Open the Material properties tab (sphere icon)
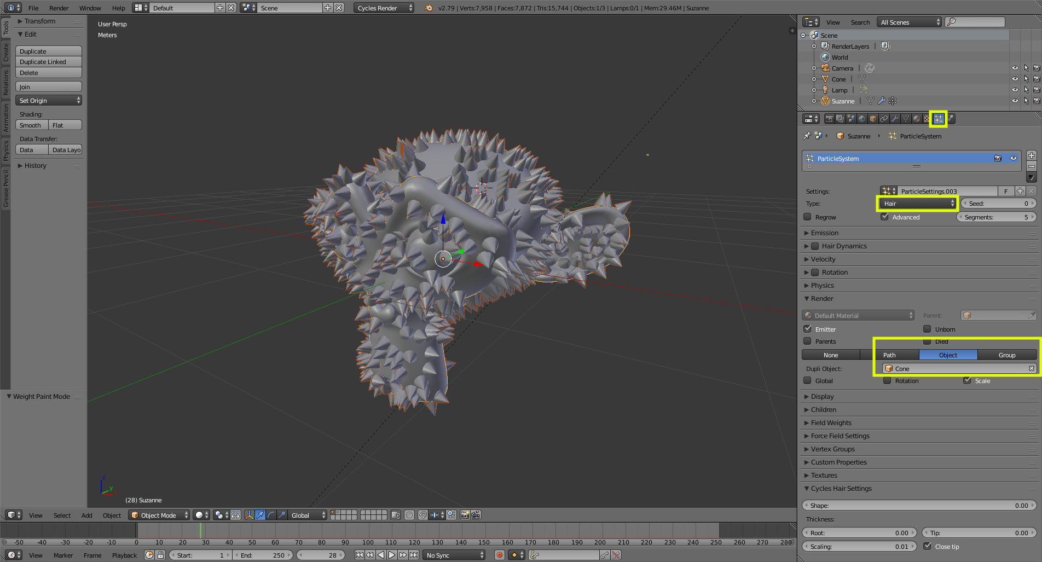This screenshot has height=562, width=1042. [917, 119]
